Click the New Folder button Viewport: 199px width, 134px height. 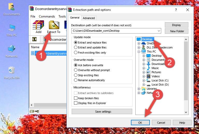pos(176,31)
